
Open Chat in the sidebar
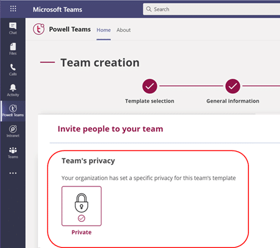coord(13,29)
